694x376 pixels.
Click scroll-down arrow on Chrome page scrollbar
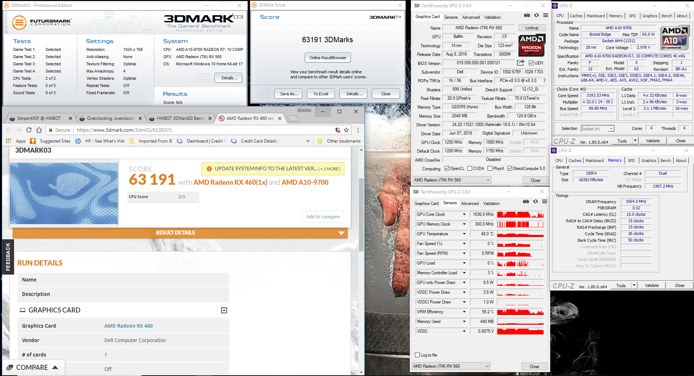coord(361,372)
